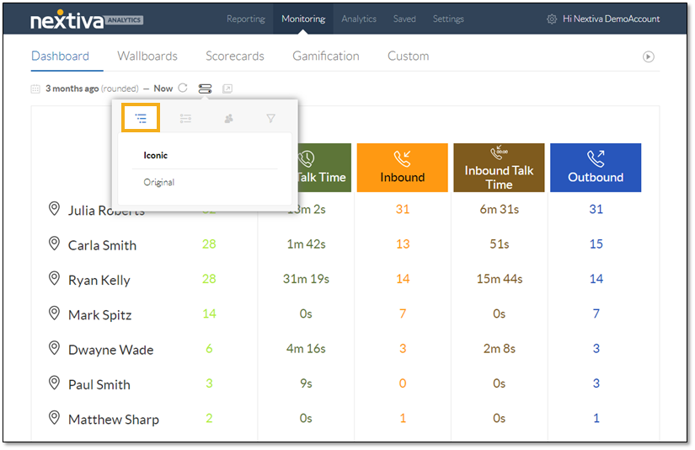This screenshot has width=695, height=450.
Task: Open agent Matthew Sharp
Action: [114, 420]
